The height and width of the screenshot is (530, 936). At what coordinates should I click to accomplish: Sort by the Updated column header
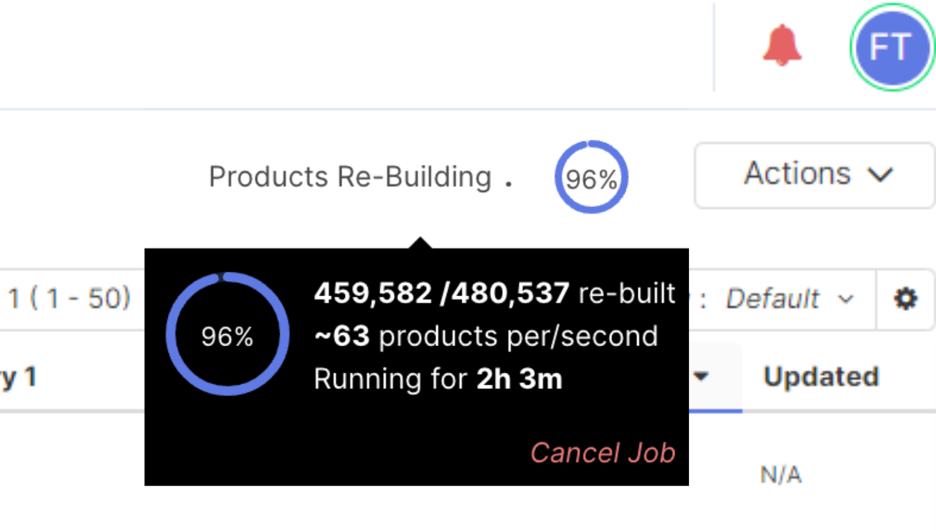pos(821,377)
